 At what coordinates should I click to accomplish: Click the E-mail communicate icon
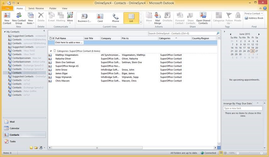[51, 17]
